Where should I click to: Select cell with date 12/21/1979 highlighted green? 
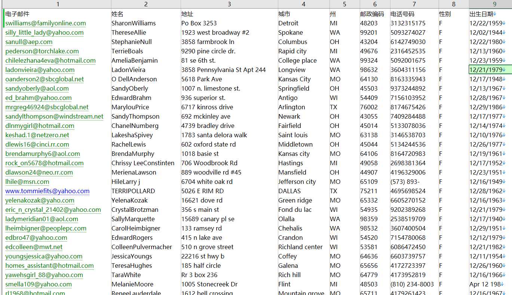coord(490,70)
